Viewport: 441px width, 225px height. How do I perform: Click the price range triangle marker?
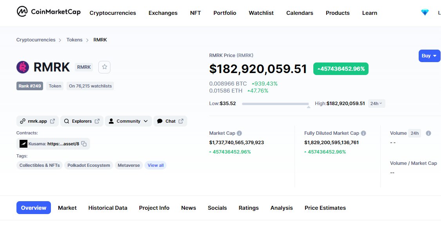point(309,107)
